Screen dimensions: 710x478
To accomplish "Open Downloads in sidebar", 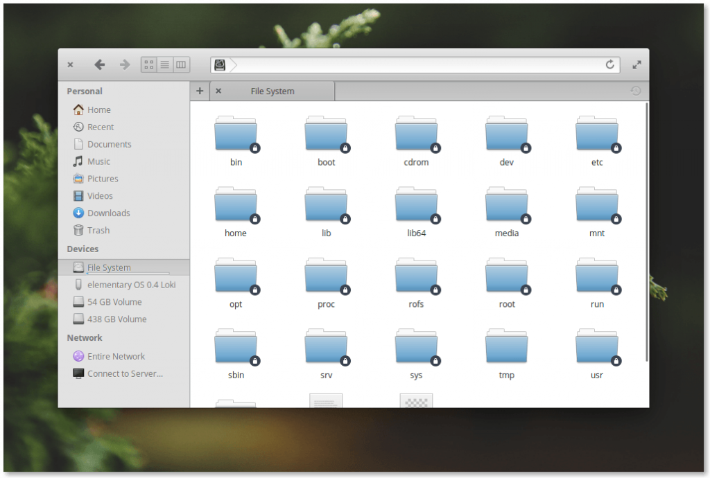I will coord(123,213).
